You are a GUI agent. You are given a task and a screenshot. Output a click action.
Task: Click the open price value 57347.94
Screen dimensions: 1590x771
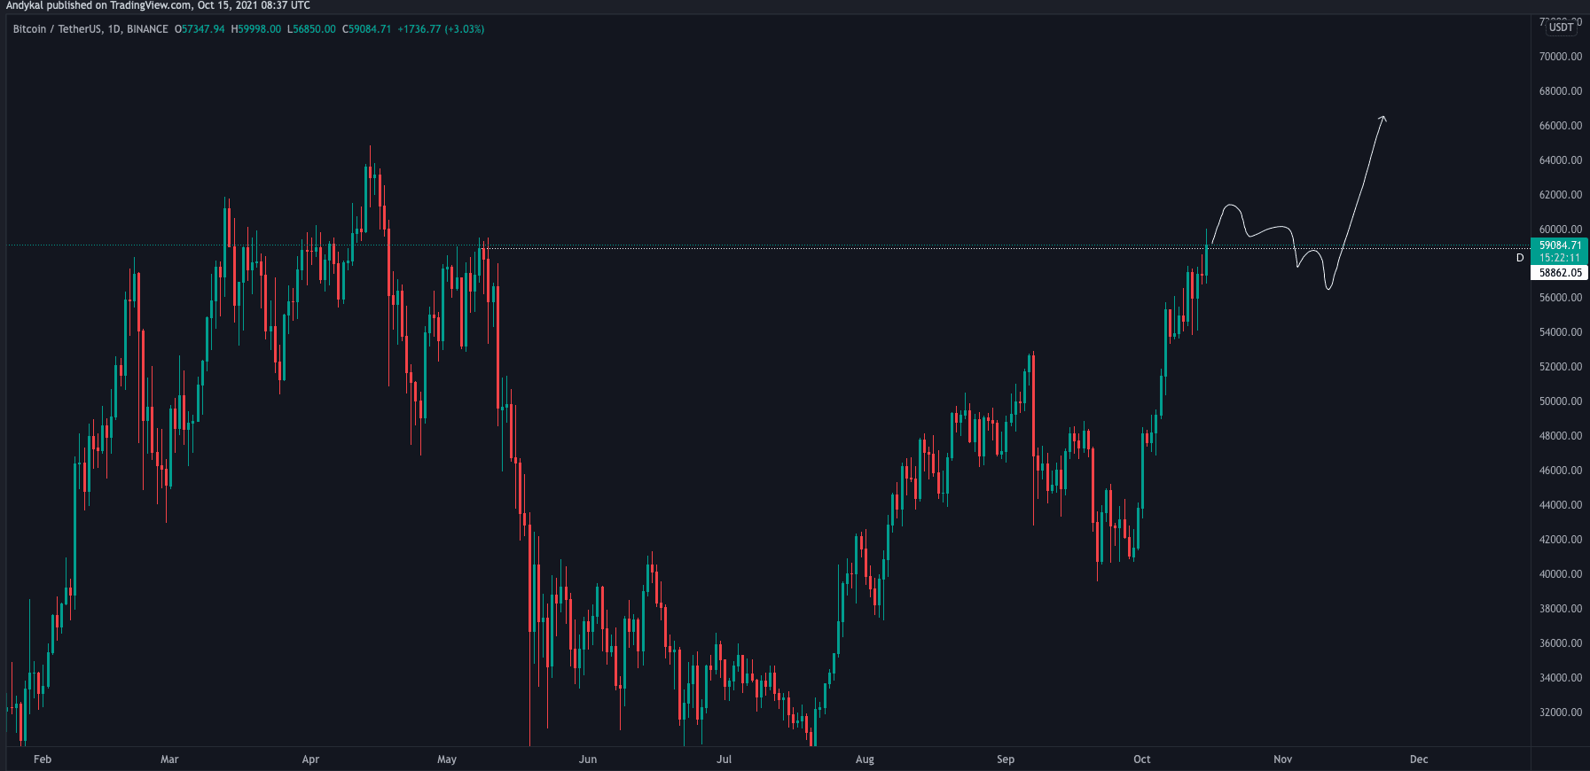tap(202, 29)
